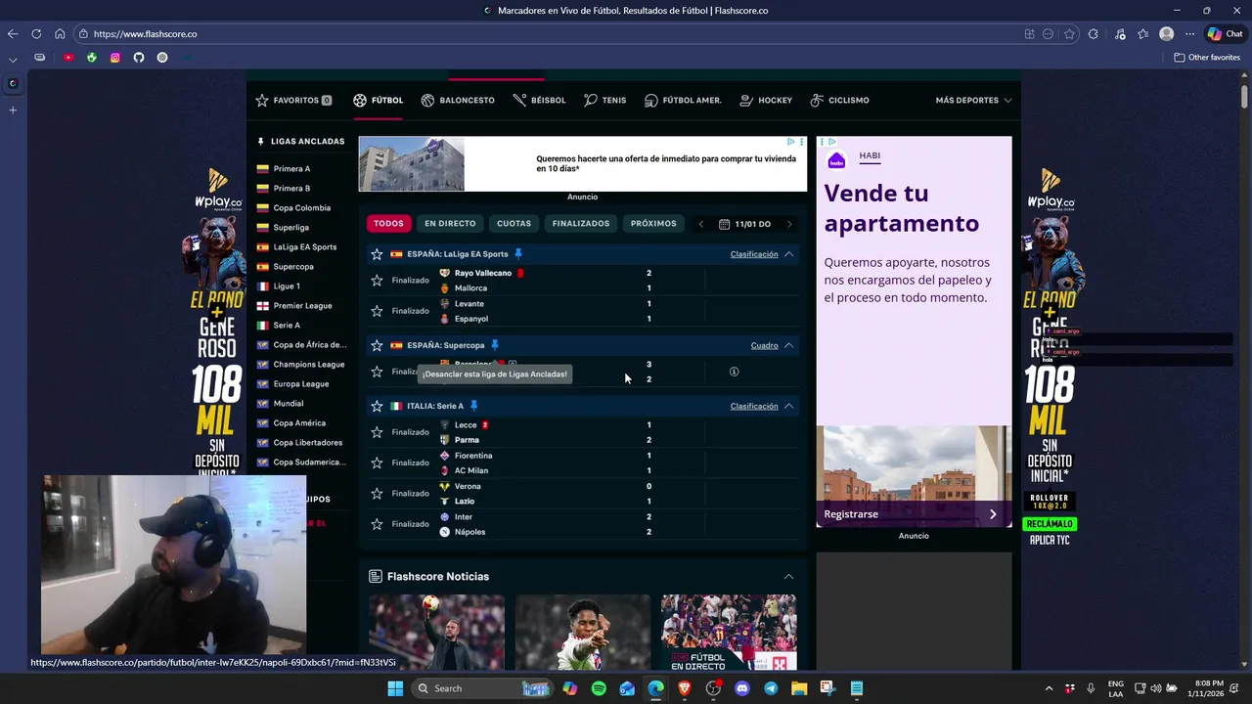Open browser extensions puzzle icon

1093,34
